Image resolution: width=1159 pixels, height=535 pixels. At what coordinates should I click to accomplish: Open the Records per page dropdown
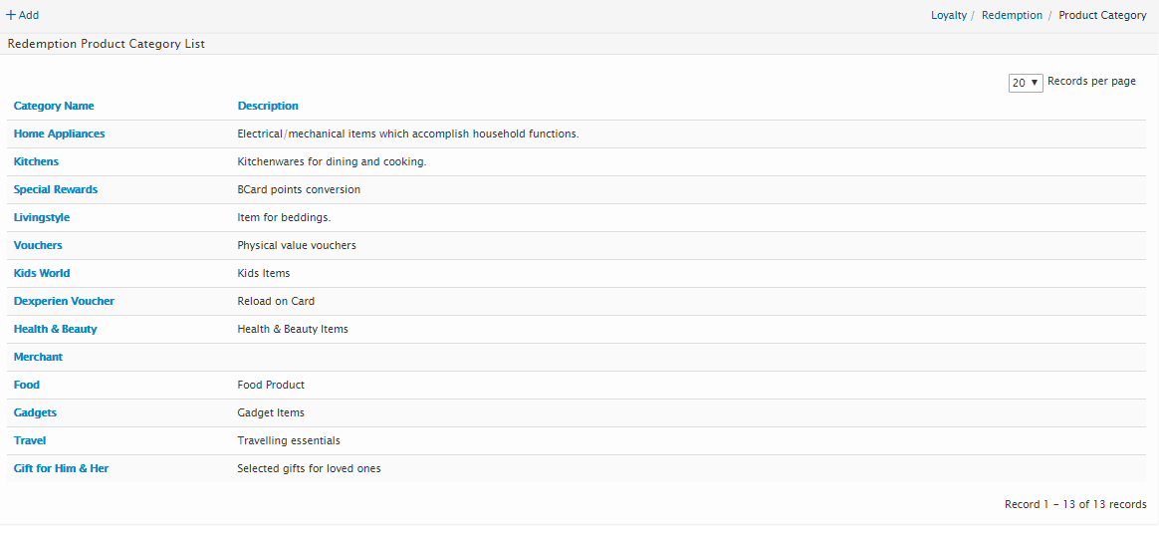coord(1025,83)
